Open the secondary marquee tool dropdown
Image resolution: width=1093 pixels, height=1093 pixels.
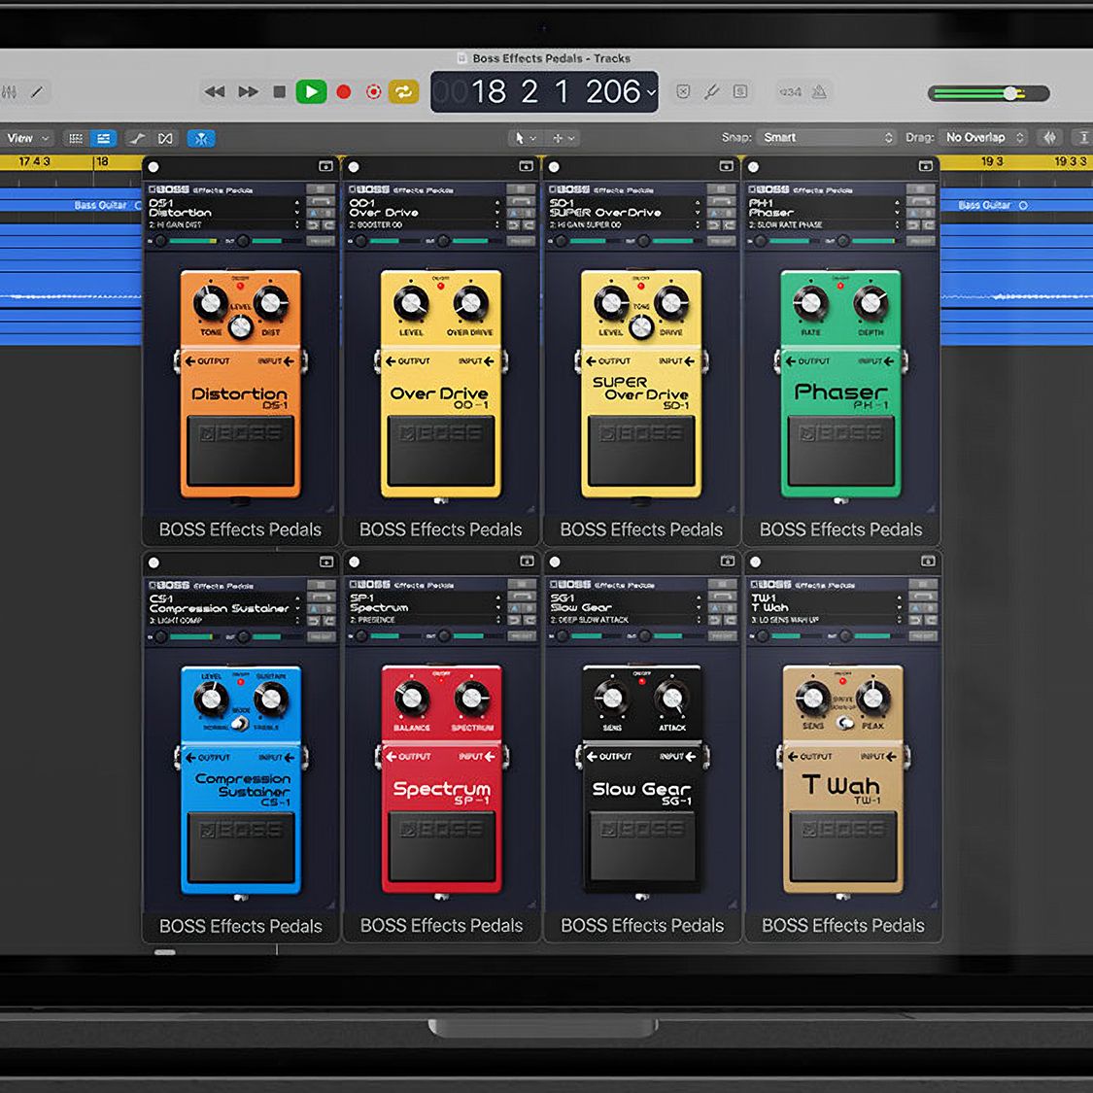pos(564,138)
